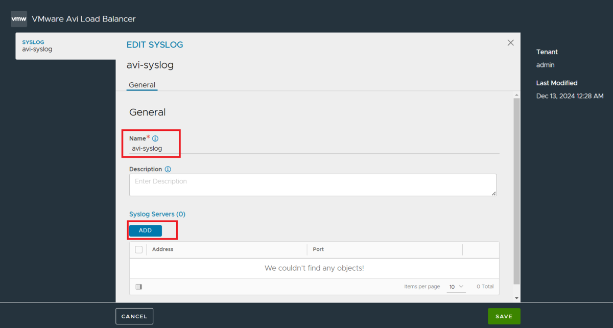
Task: Select all syslog servers checkbox
Action: coord(139,249)
